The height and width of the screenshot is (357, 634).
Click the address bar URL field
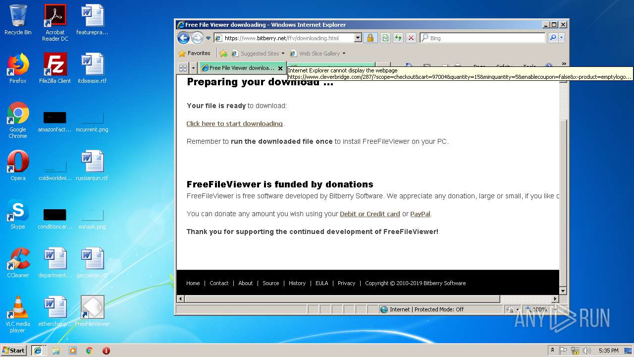pos(284,38)
